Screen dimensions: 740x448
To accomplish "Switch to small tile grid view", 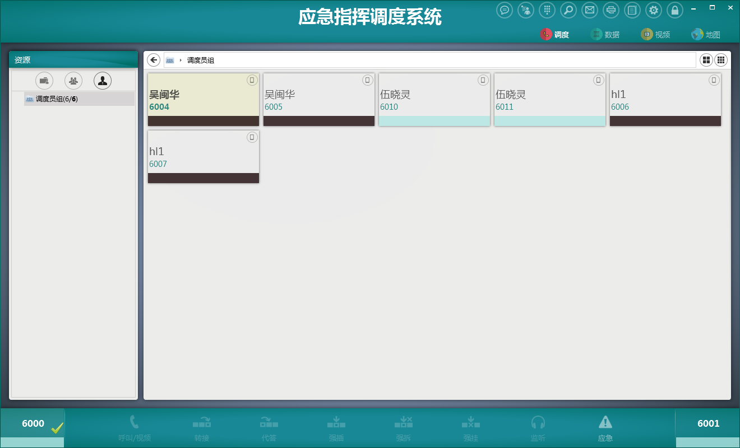I will (x=721, y=60).
